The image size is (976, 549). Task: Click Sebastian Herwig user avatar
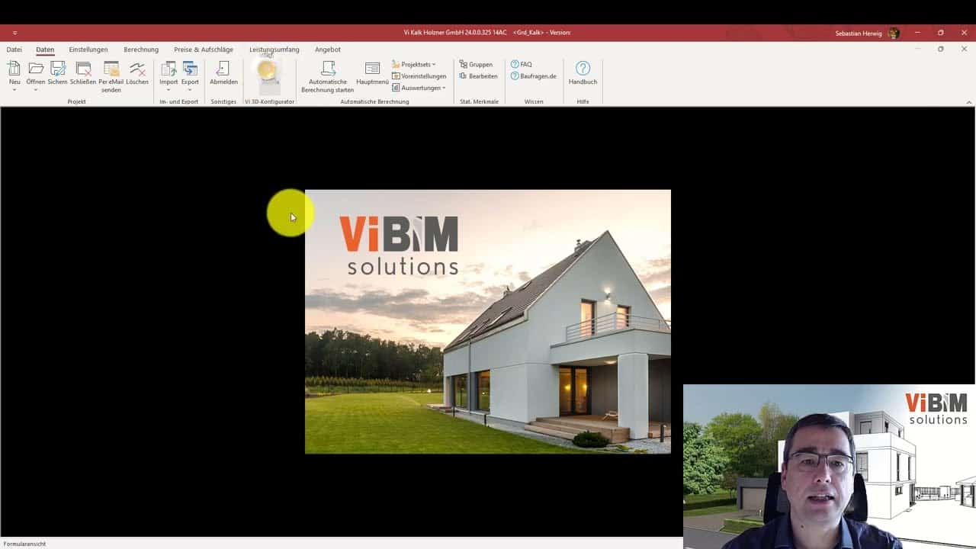[894, 33]
